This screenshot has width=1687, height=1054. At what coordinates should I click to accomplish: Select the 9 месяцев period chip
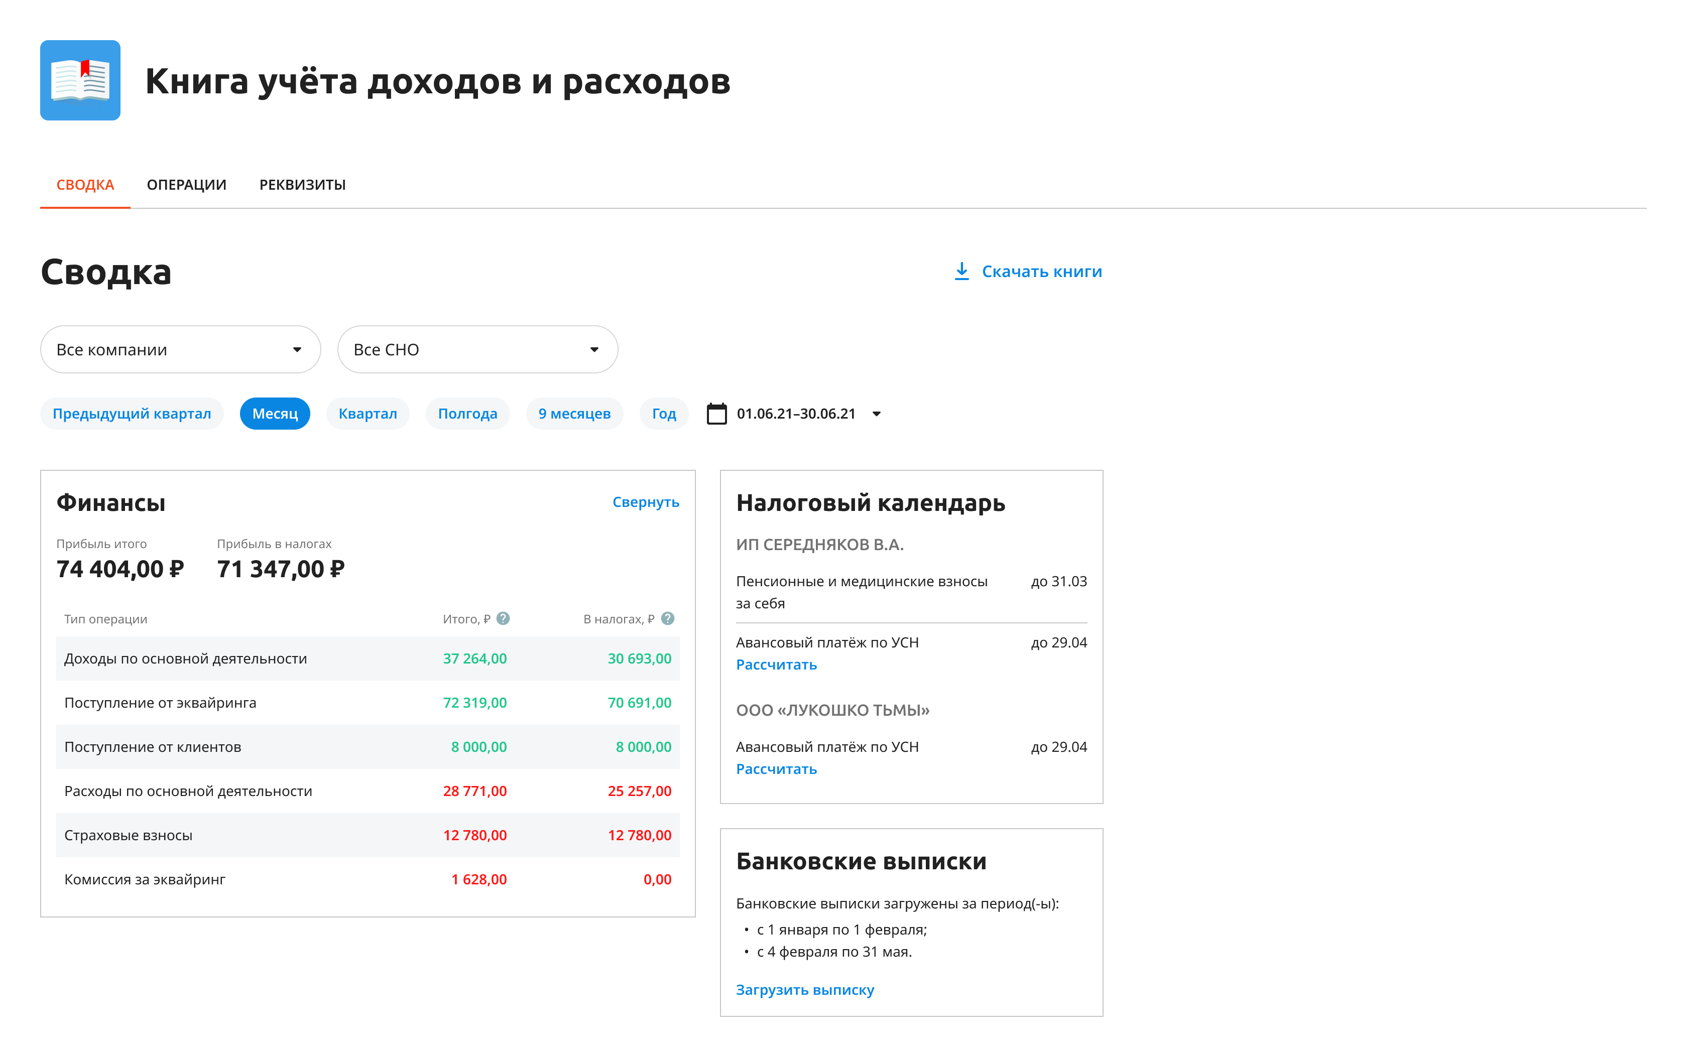pos(574,414)
